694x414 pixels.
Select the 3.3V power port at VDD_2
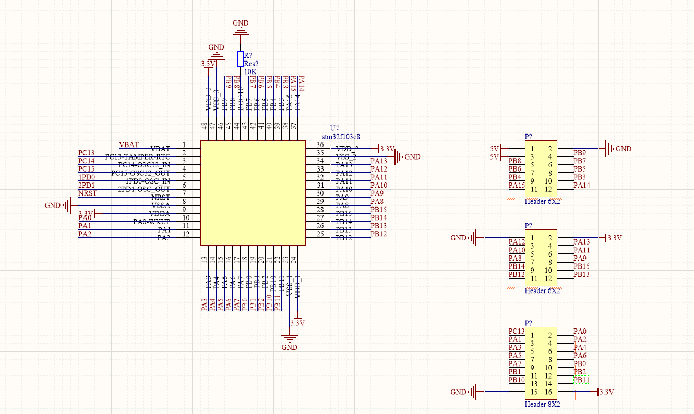[x=386, y=149]
